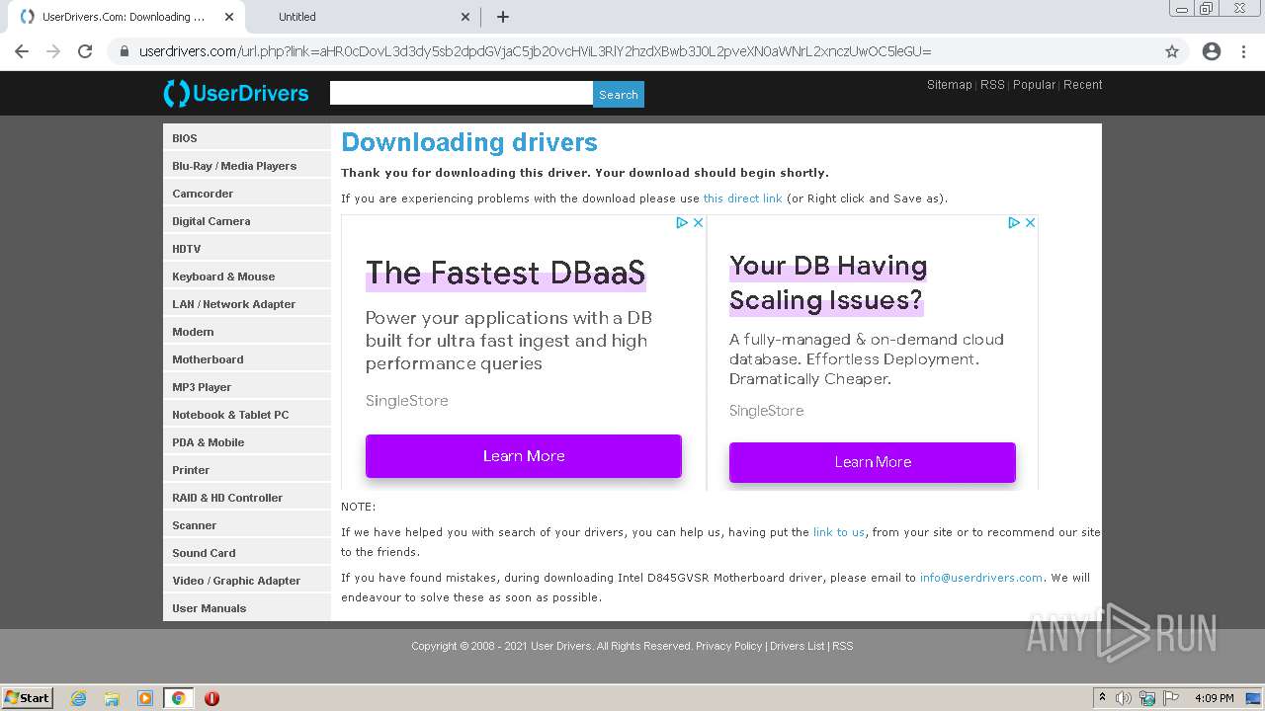Launch Internet Explorer from taskbar
Viewport: 1265px width, 711px height.
coord(79,698)
